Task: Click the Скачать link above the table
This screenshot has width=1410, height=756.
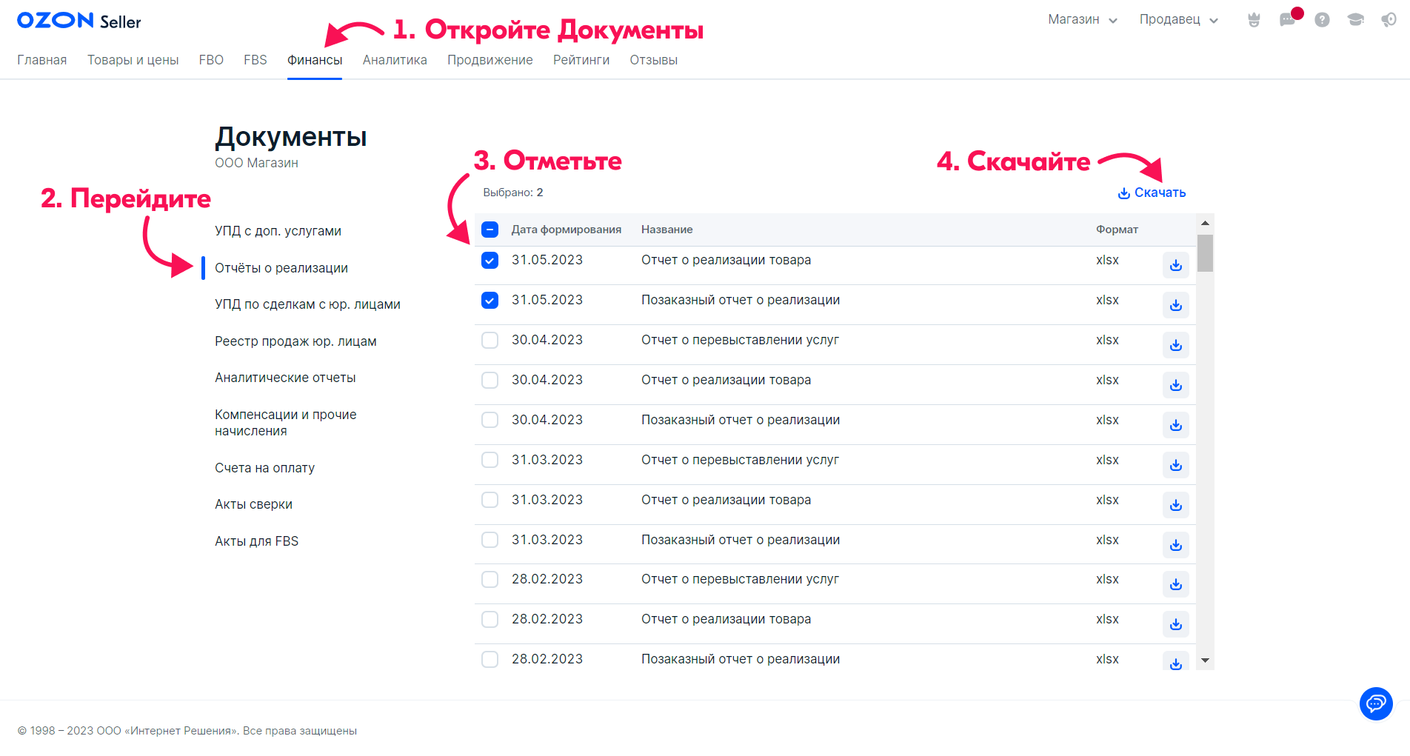Action: tap(1152, 193)
